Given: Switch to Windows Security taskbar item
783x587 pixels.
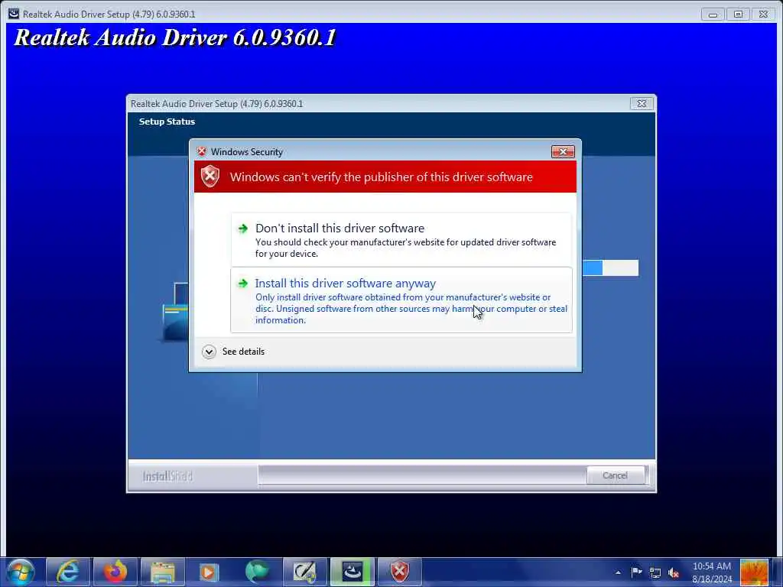Looking at the screenshot, I should tap(399, 572).
